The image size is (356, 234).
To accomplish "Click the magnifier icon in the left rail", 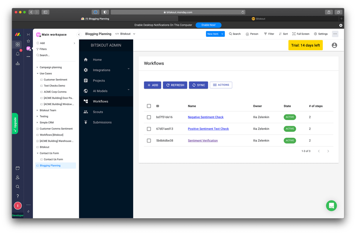I will click(x=18, y=187).
